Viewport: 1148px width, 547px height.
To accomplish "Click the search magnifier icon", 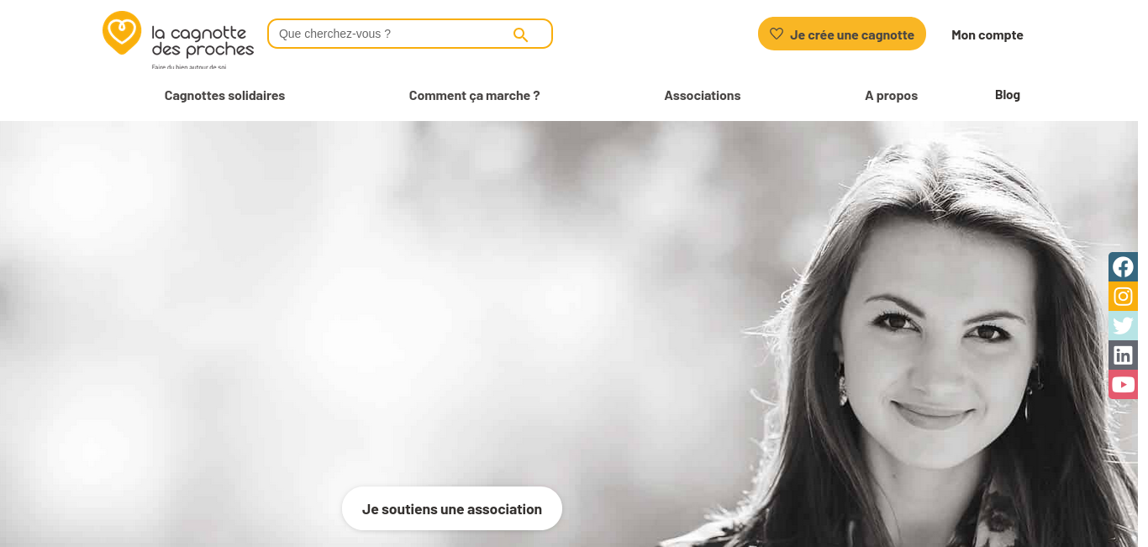I will [520, 34].
